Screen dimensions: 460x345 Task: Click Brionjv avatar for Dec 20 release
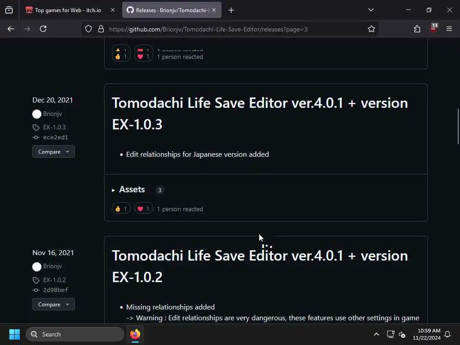[37, 114]
